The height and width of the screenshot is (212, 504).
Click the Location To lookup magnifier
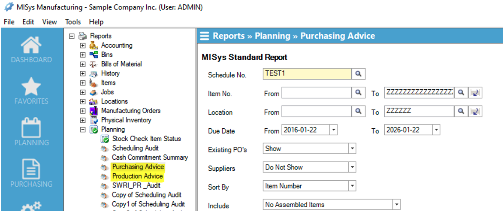point(461,112)
